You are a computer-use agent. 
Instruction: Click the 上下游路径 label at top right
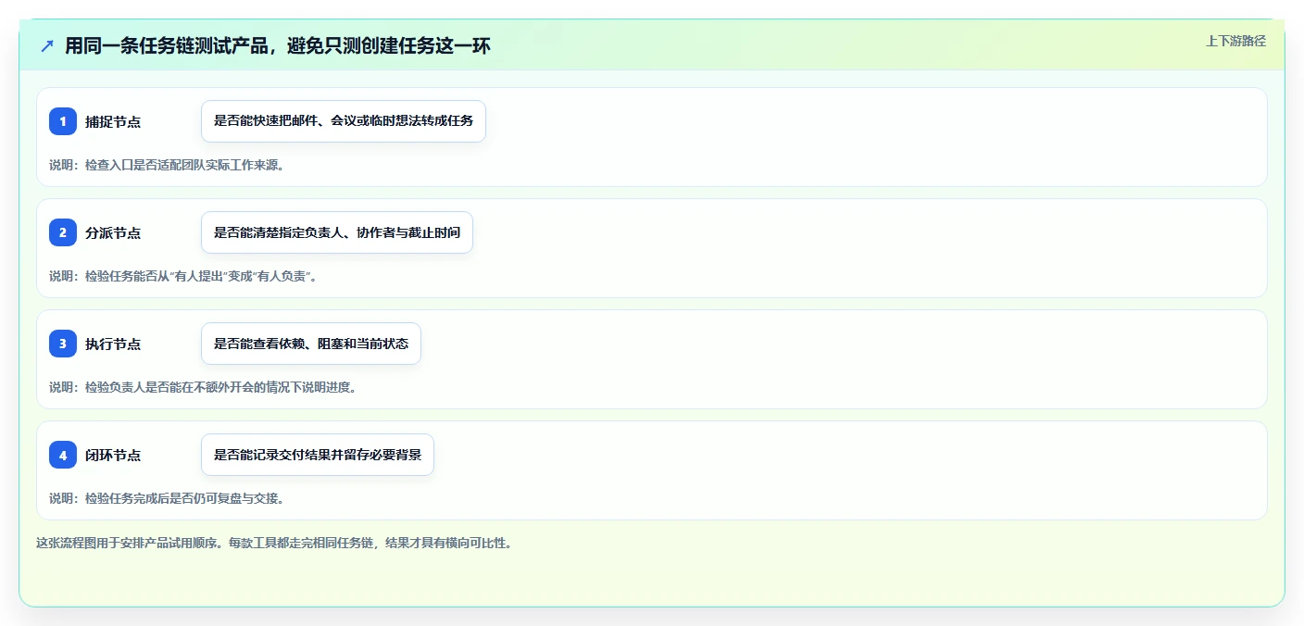click(1235, 41)
